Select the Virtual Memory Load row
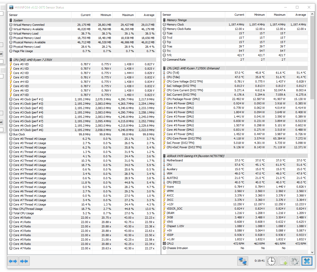The image size is (317, 272). pyautogui.click(x=82, y=34)
